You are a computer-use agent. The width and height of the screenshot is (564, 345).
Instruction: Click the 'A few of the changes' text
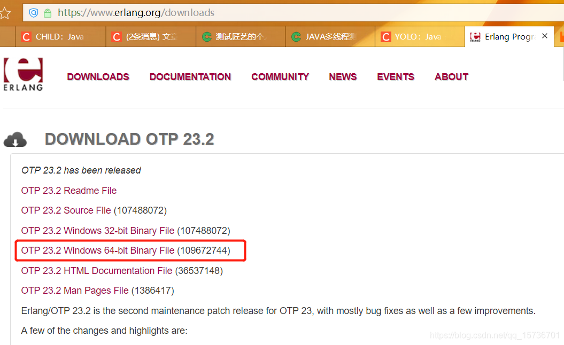(104, 331)
